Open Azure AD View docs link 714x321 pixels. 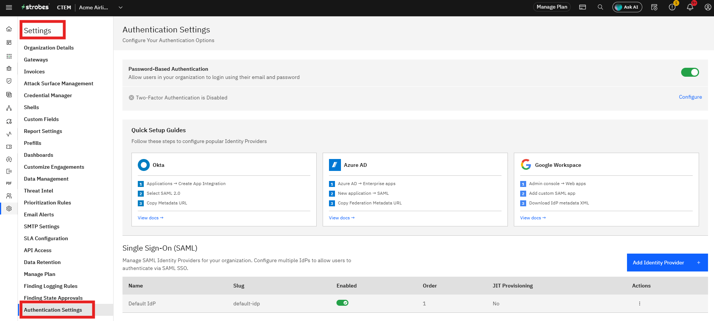(342, 218)
